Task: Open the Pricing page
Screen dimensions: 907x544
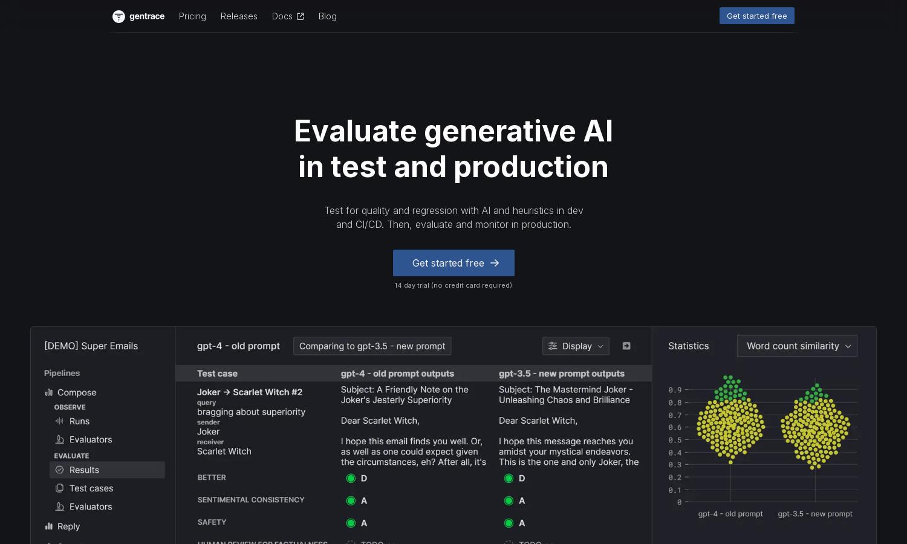Action: click(x=192, y=16)
